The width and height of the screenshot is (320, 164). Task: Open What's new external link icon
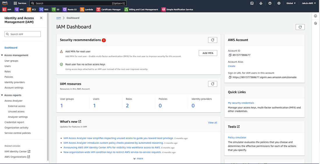[80, 121]
